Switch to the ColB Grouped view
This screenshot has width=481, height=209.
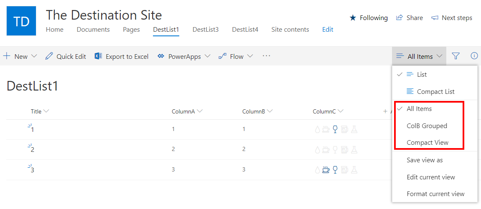[427, 126]
